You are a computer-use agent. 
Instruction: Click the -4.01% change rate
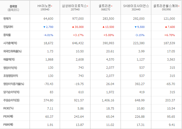coord(48,35)
